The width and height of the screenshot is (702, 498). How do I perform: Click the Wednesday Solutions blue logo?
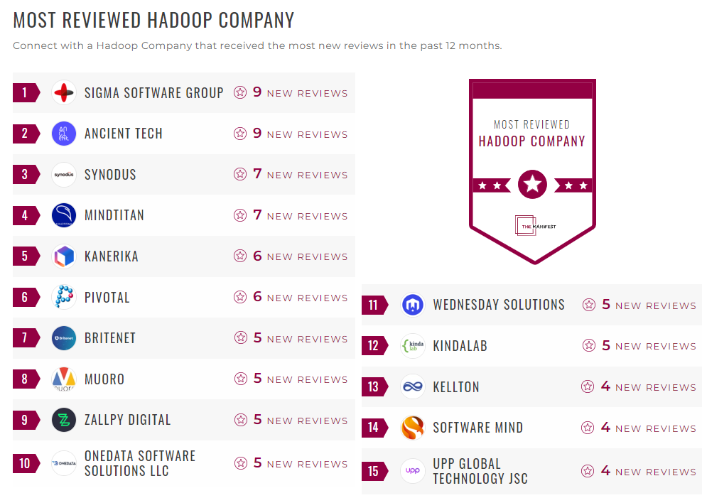pyautogui.click(x=412, y=304)
